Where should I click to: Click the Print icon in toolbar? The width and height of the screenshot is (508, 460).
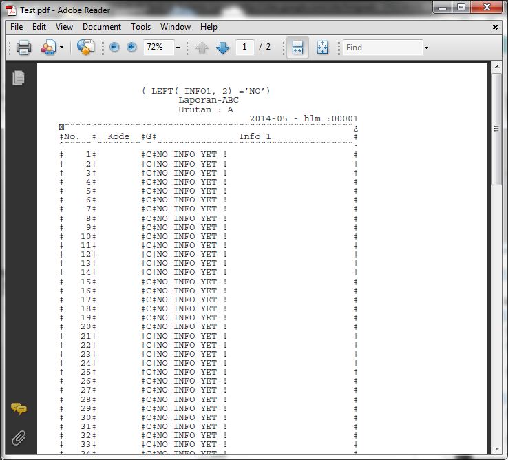[23, 48]
